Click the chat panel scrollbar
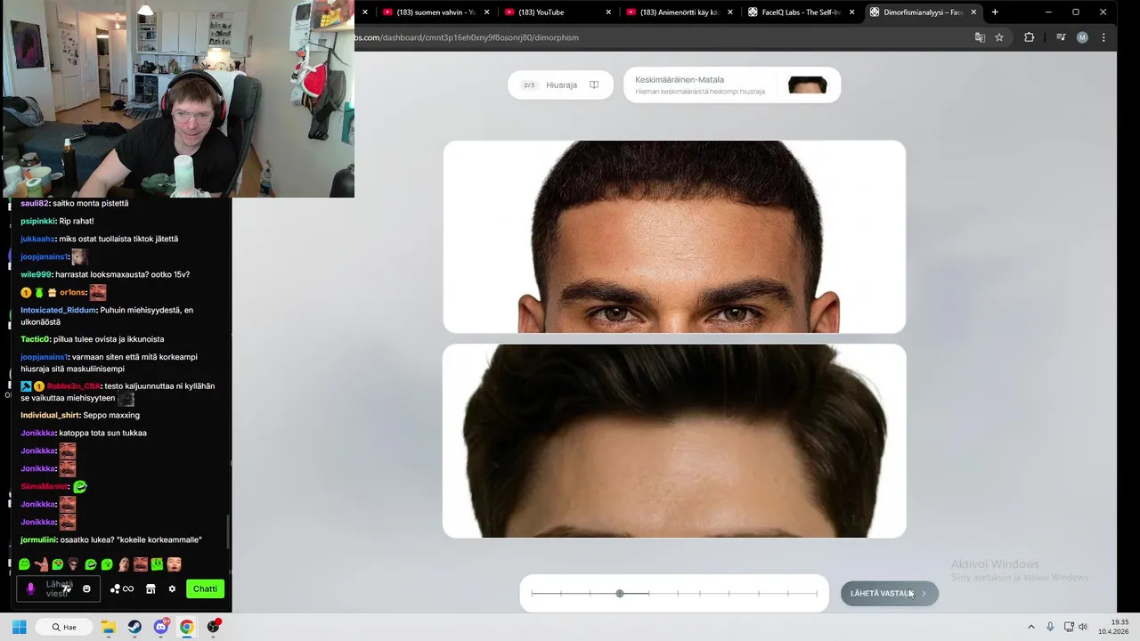The image size is (1140, 641). point(229,531)
